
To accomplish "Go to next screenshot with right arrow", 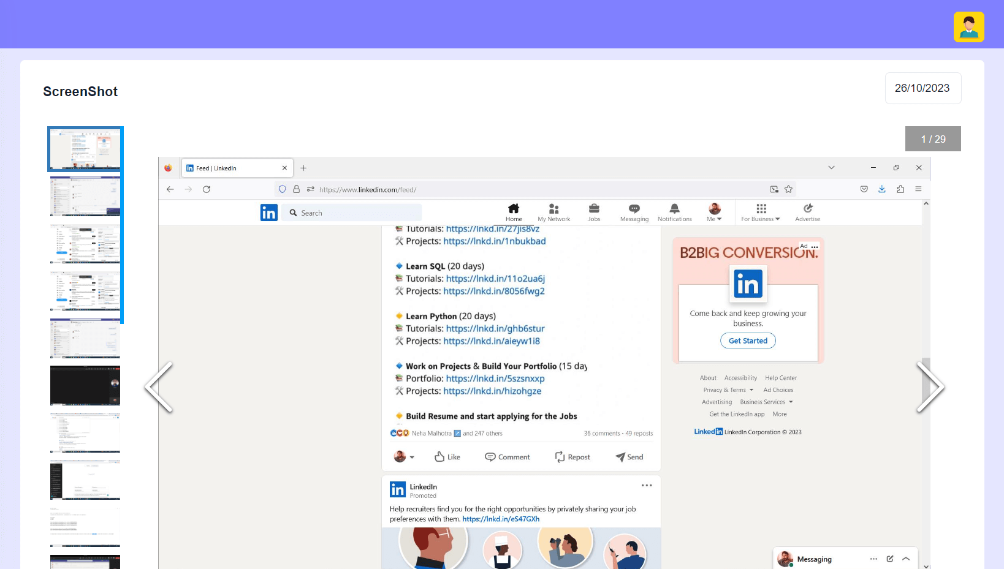I will click(x=930, y=386).
